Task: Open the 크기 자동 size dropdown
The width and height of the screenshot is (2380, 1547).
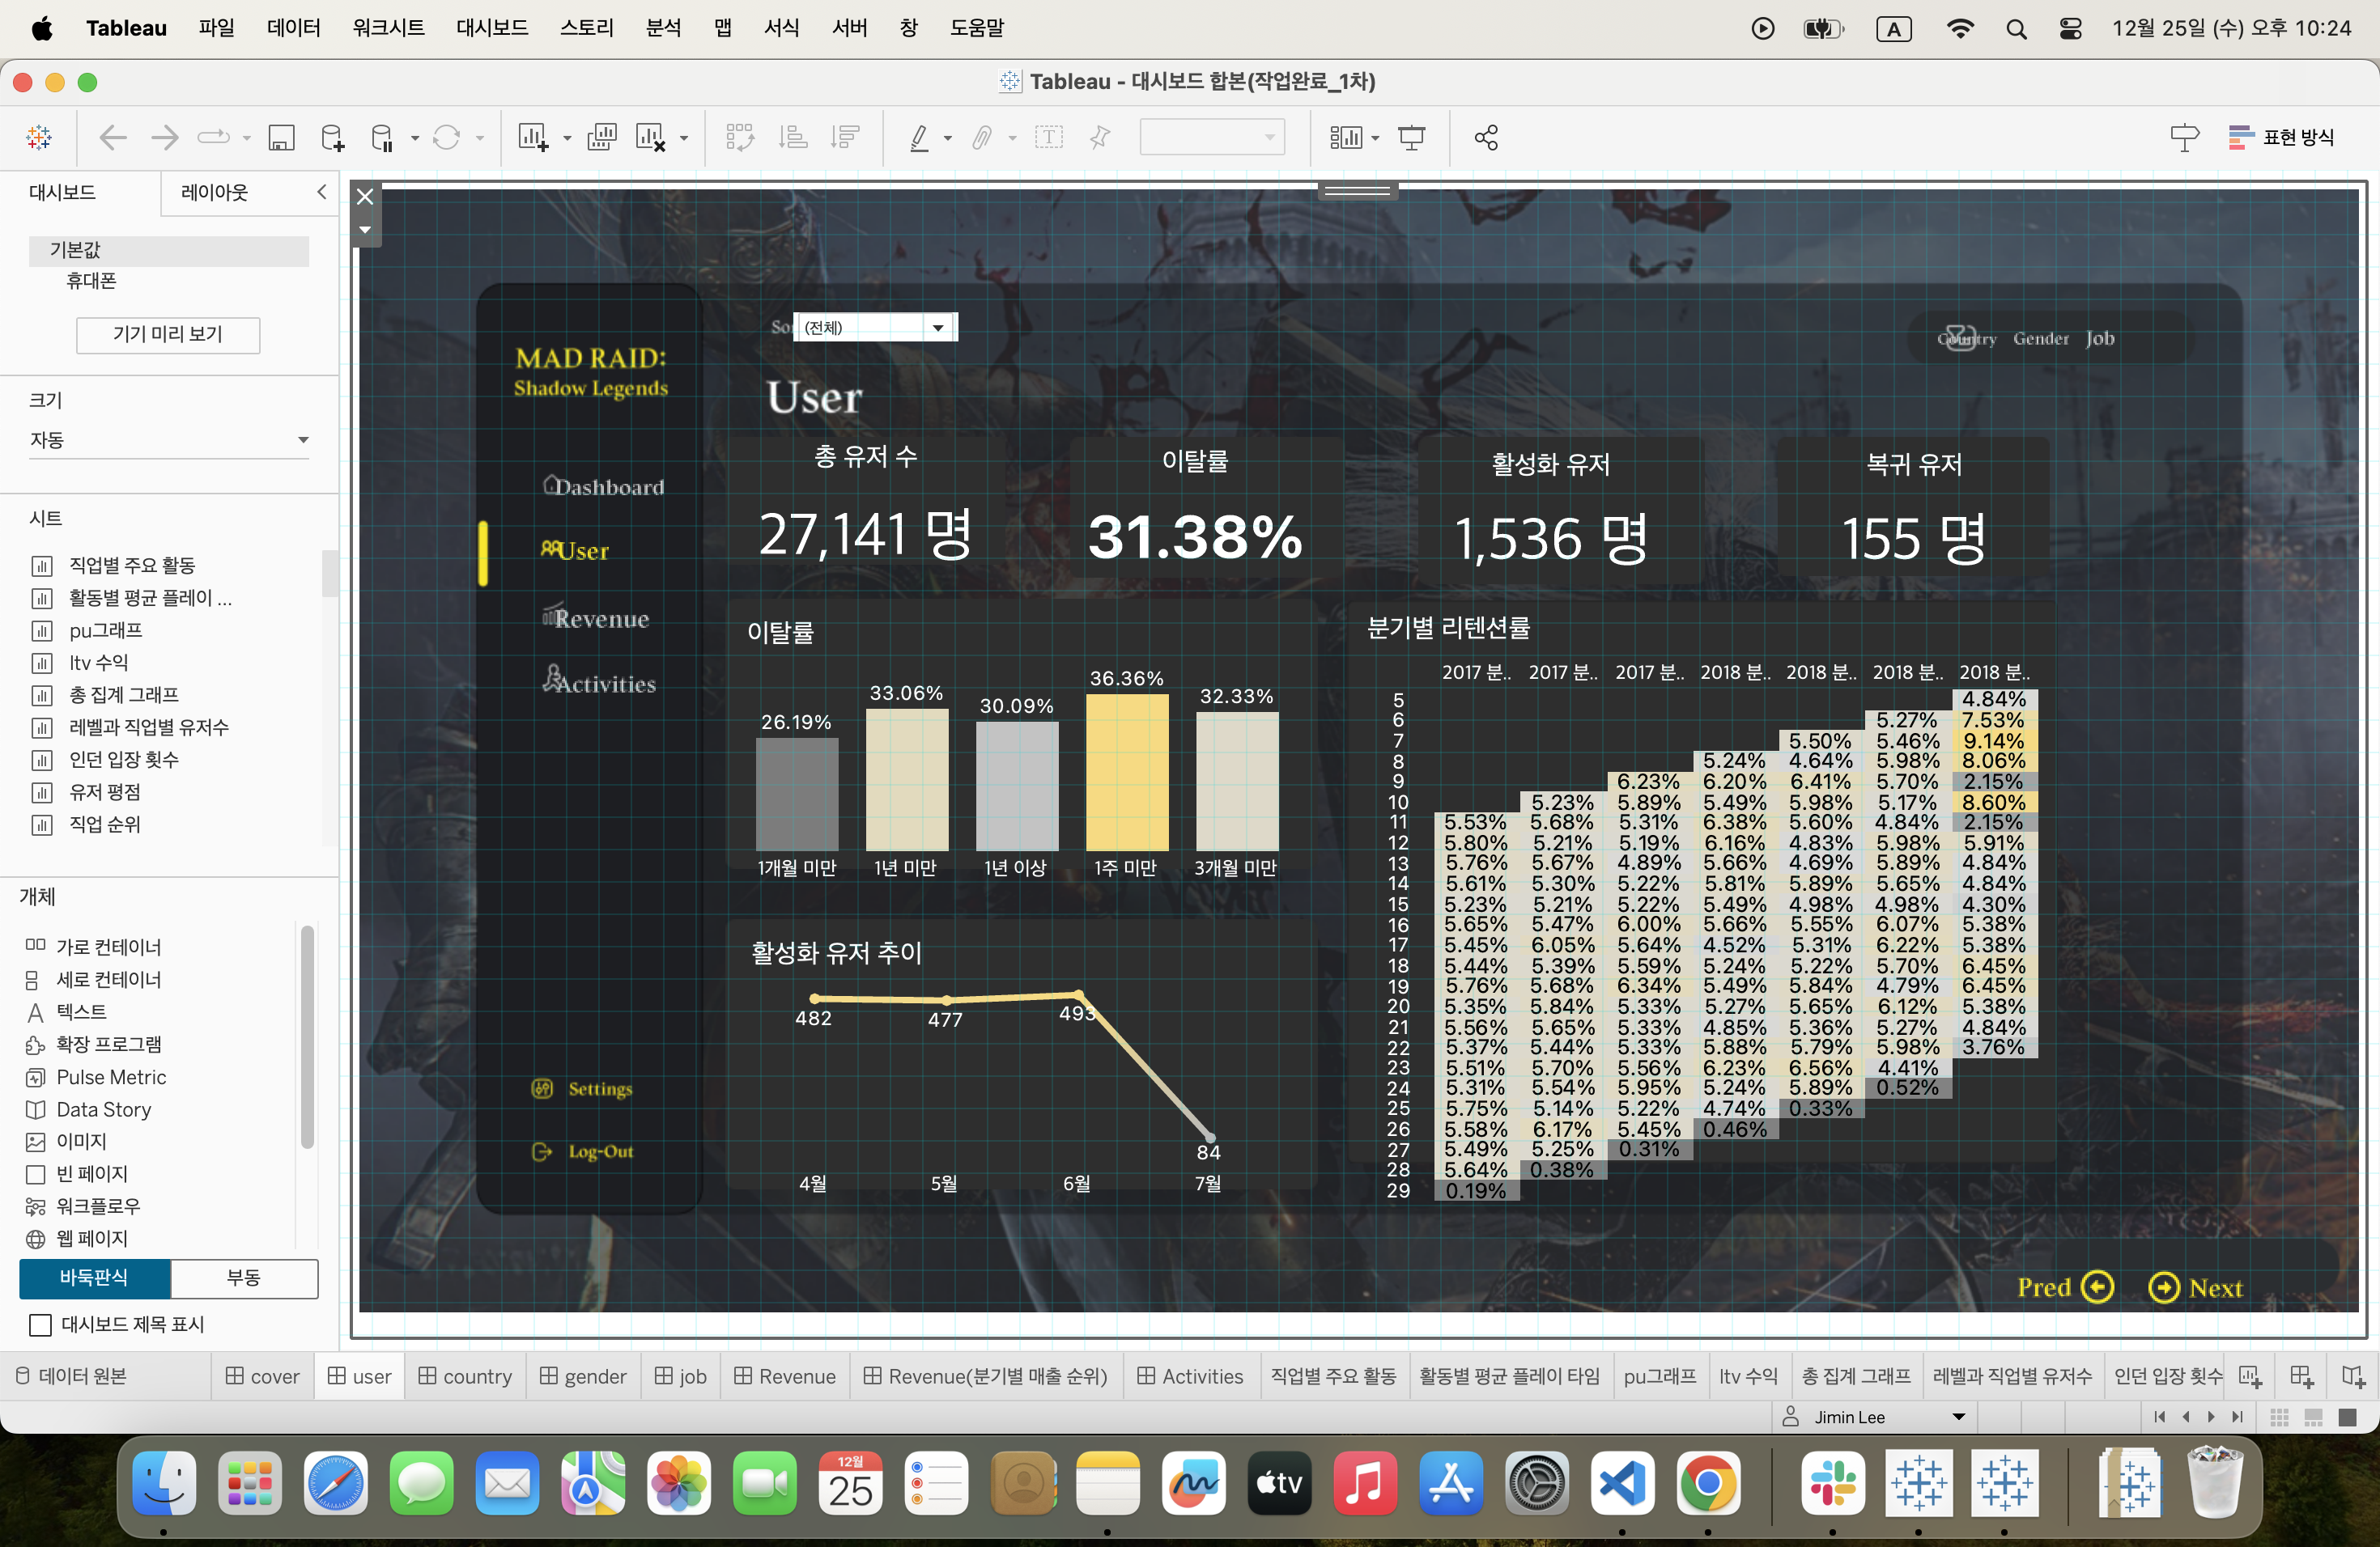Action: point(169,439)
